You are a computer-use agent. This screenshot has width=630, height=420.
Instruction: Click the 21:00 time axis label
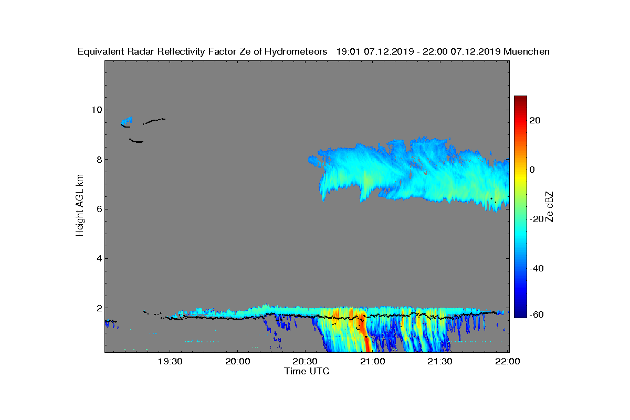point(373,362)
